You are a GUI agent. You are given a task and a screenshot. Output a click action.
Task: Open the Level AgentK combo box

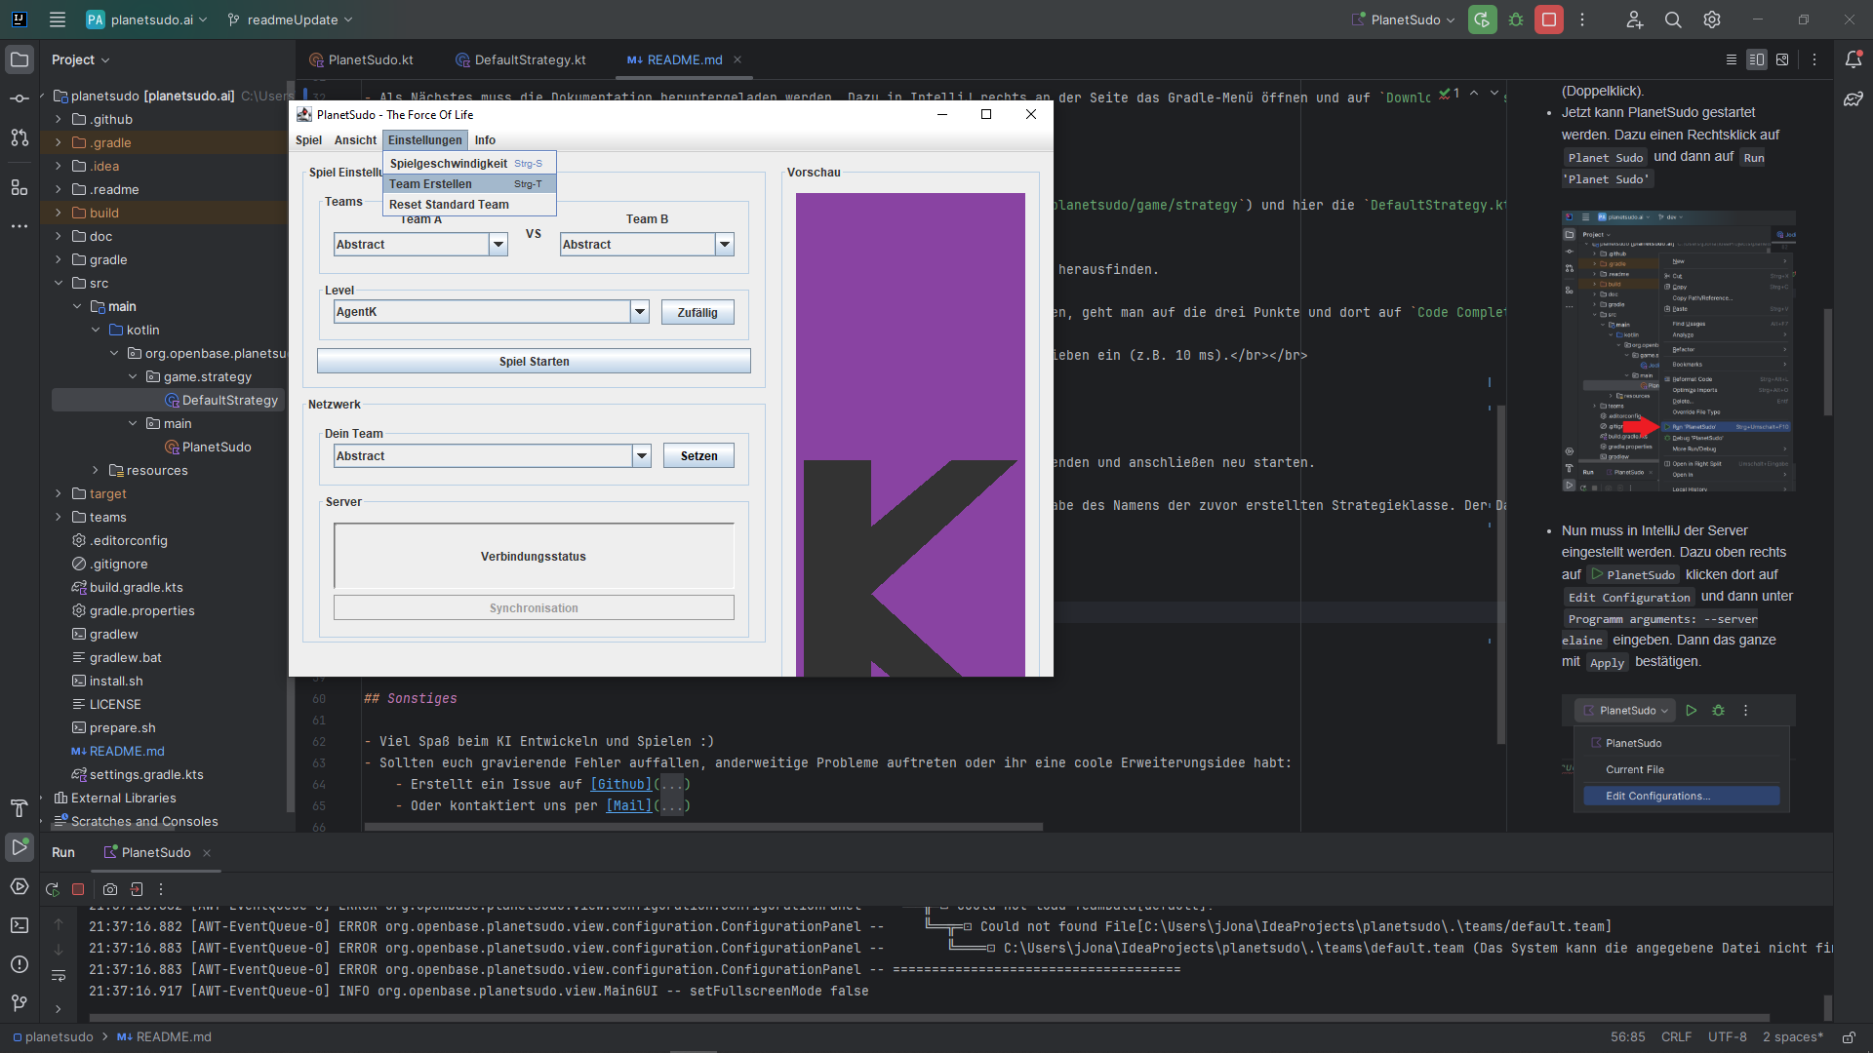[492, 312]
